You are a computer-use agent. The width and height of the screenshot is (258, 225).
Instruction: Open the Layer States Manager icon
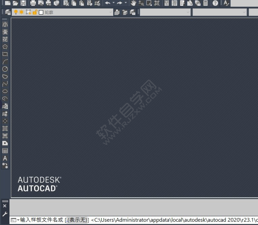click(x=133, y=12)
